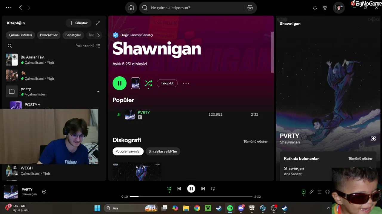Toggle repeat mode in player bar
This screenshot has height=214, width=382.
213,189
